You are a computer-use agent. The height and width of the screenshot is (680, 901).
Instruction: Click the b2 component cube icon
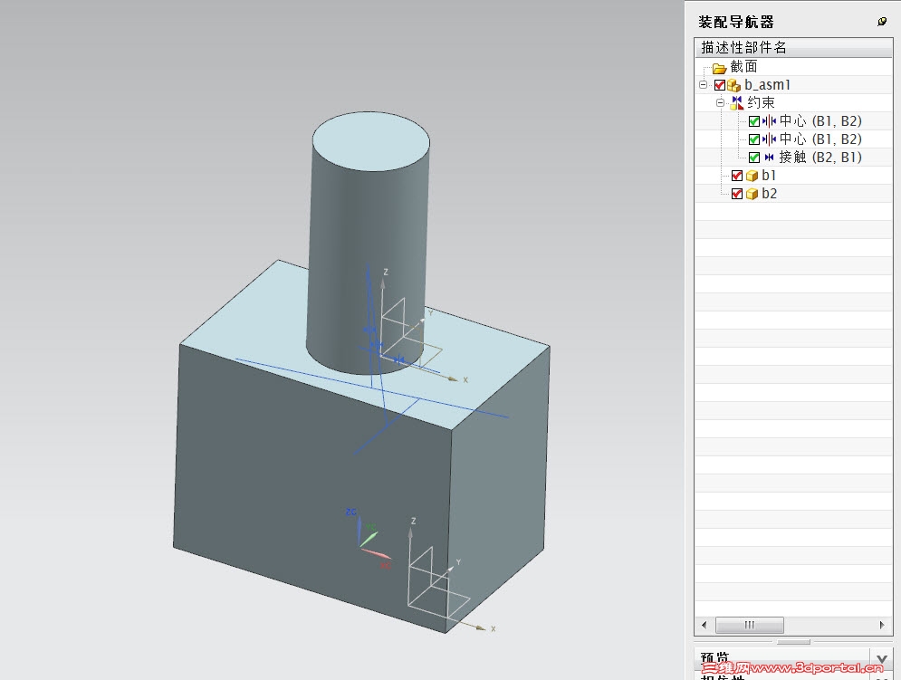pos(752,195)
